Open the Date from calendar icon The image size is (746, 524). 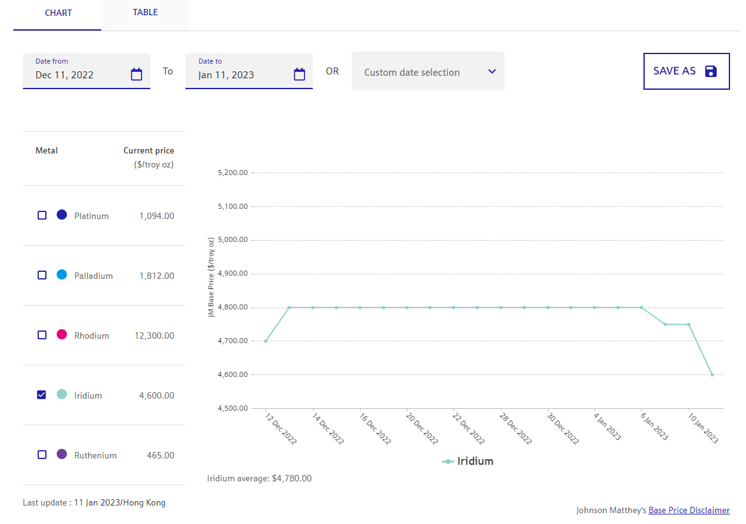(x=136, y=74)
